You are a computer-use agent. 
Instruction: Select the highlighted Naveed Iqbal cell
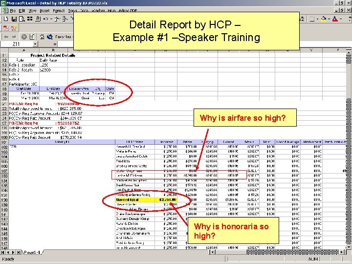pos(135,199)
